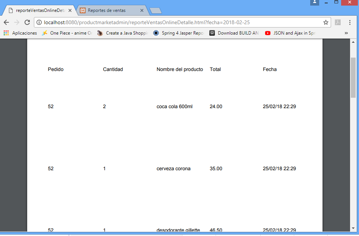This screenshot has height=236, width=359.
Task: Open the Create a Java Shopping bookmark
Action: [123, 33]
